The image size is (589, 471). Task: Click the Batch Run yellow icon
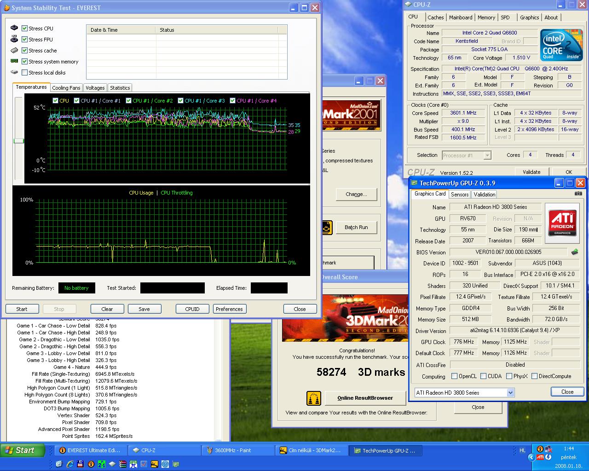point(327,227)
